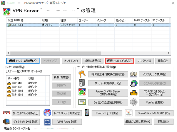This screenshot has width=177, height=132.
Task: Click the hub list horizontal scrollbar right arrow
Action: (168, 53)
